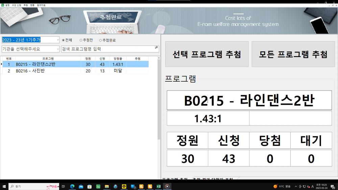
Task: Open the media player icon in taskbar
Action: pyautogui.click(x=167, y=186)
